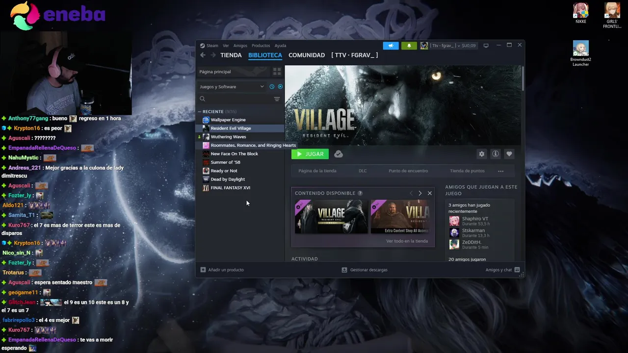Click the library search magnifier icon
The height and width of the screenshot is (353, 628).
[x=202, y=99]
